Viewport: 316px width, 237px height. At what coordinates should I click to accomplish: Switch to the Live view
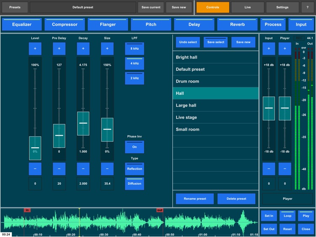click(248, 7)
